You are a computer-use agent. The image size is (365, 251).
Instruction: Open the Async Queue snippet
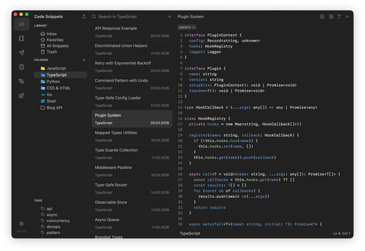(x=132, y=223)
